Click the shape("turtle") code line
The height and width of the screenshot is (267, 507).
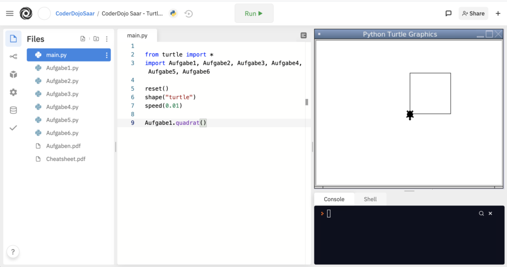coord(170,97)
